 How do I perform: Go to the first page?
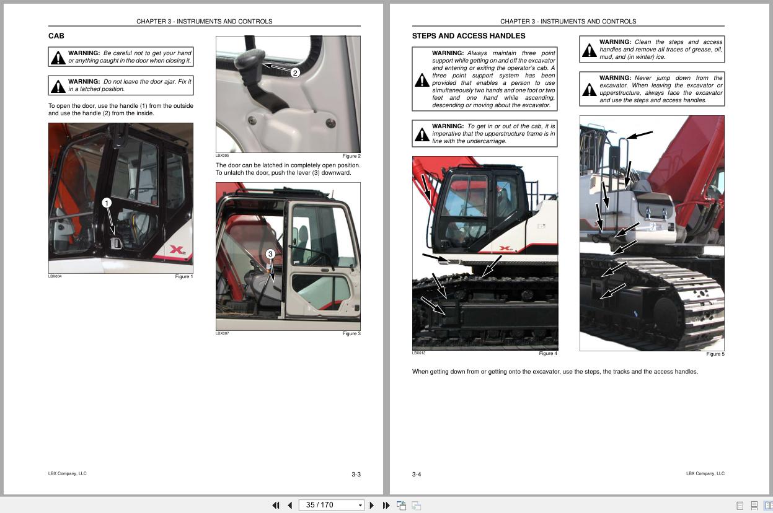point(276,505)
